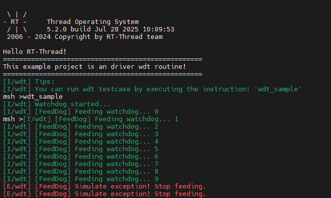331x198 pixels.
Task: Click the msh prompt before 'Feeding watchdog... 1'
Action: coord(13,119)
